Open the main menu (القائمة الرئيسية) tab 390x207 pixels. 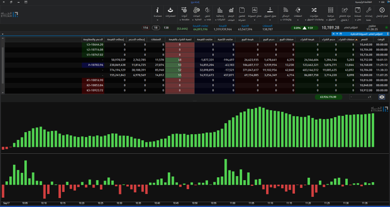point(364,2)
